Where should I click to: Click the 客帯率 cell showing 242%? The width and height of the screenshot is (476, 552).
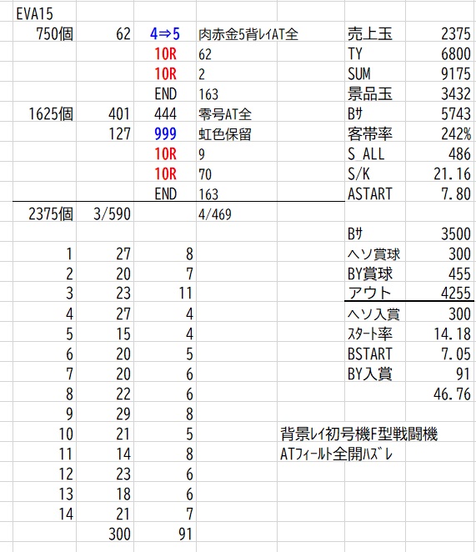[x=440, y=133]
